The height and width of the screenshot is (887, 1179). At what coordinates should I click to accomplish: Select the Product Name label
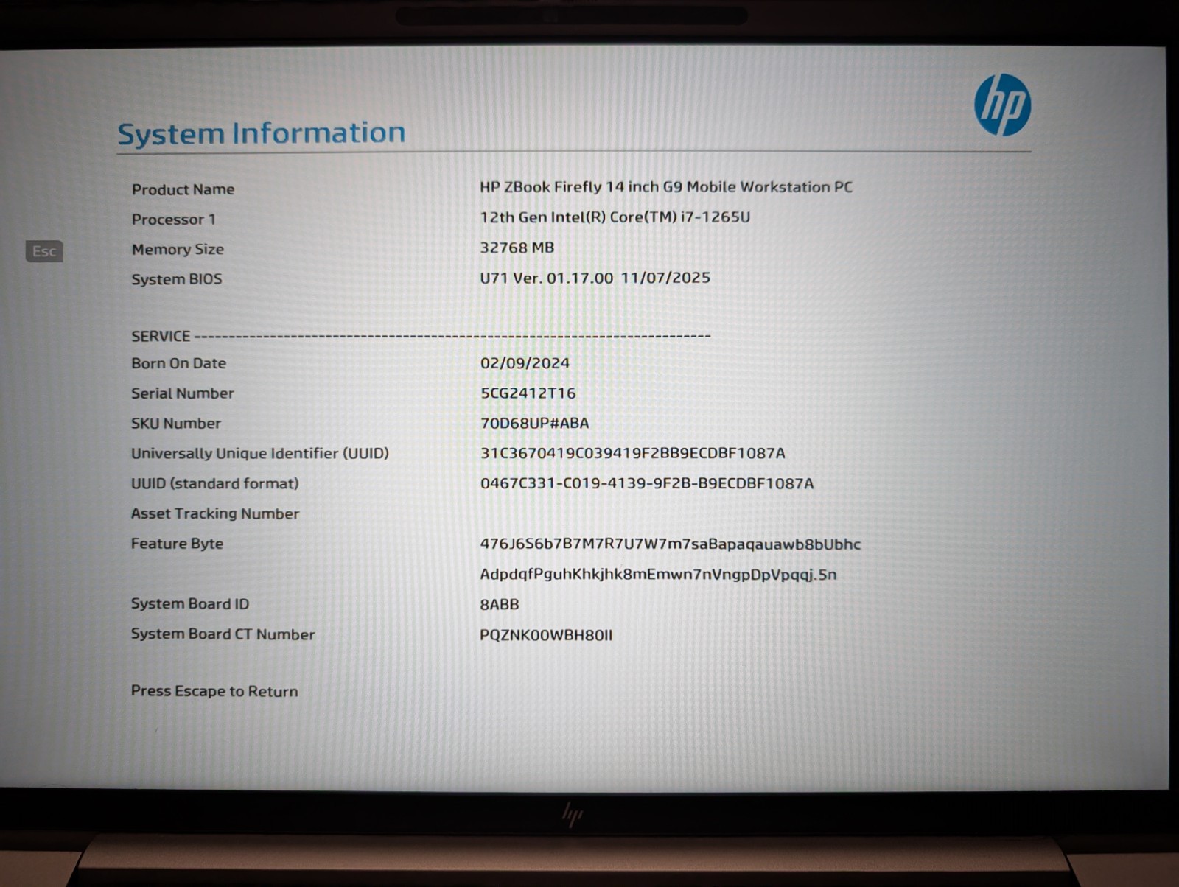pyautogui.click(x=183, y=189)
